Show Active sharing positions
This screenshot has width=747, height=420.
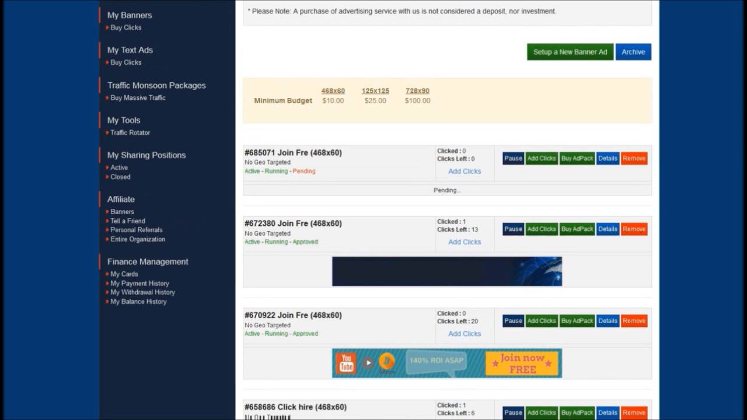tap(119, 167)
